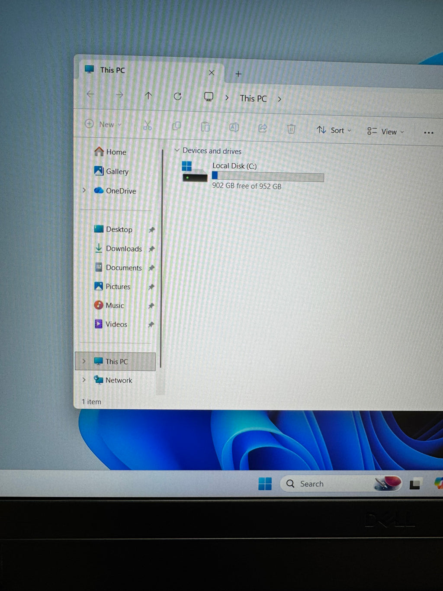The width and height of the screenshot is (443, 591).
Task: Click the Local Disk (C:) label
Action: 234,166
